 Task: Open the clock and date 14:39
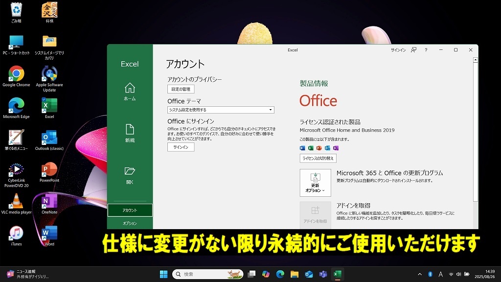click(485, 274)
